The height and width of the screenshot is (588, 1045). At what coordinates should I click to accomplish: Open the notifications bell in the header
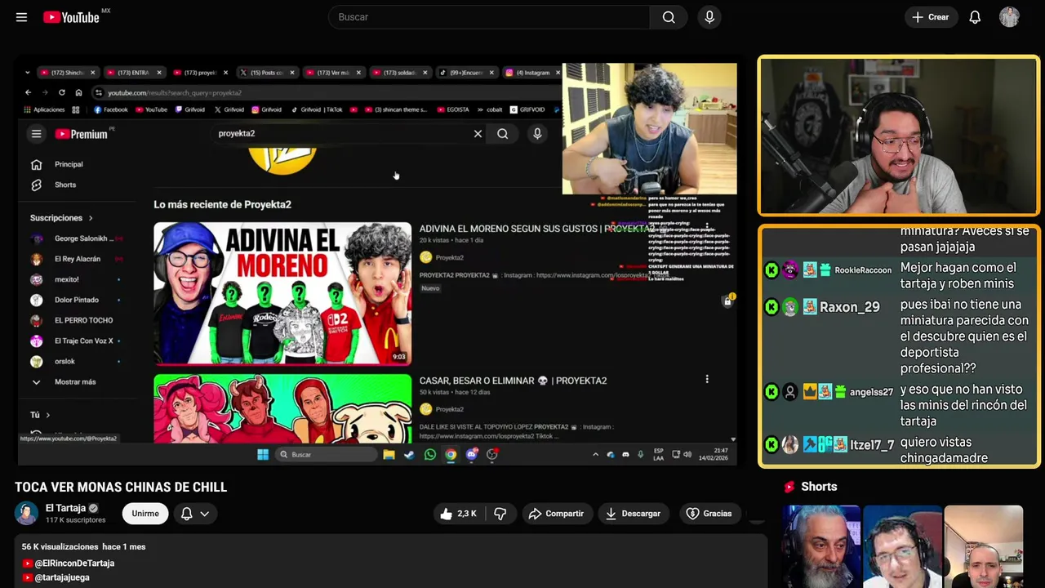[x=975, y=17]
